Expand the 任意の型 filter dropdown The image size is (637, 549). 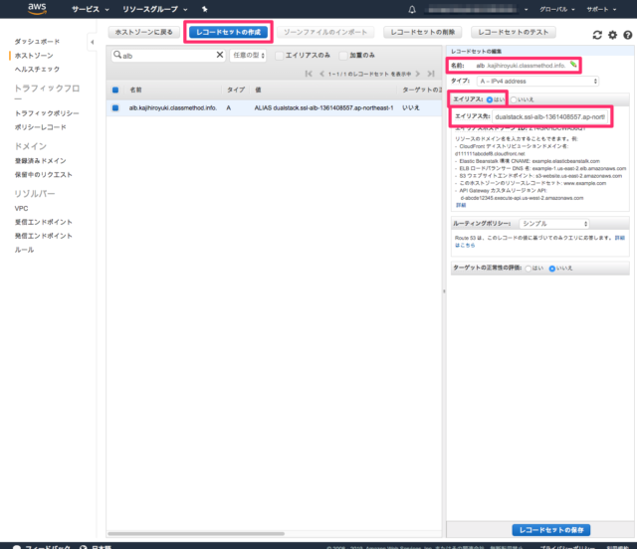click(x=248, y=56)
